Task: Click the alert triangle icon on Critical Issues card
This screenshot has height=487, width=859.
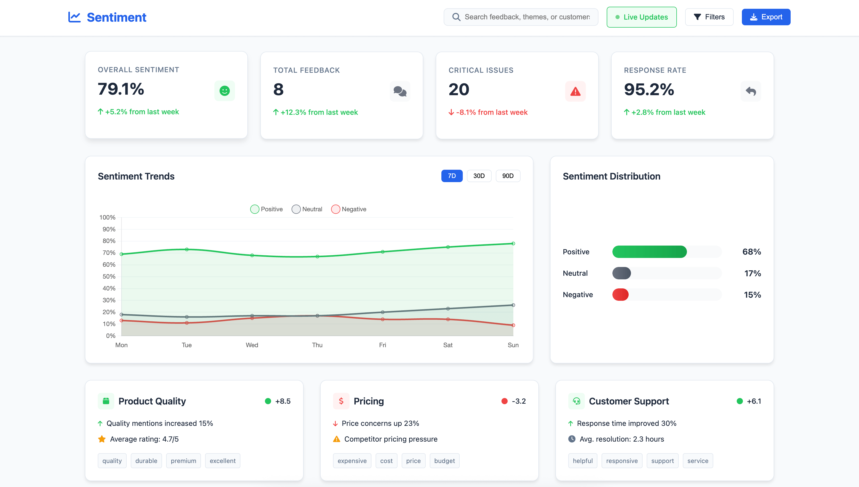Action: coord(575,91)
